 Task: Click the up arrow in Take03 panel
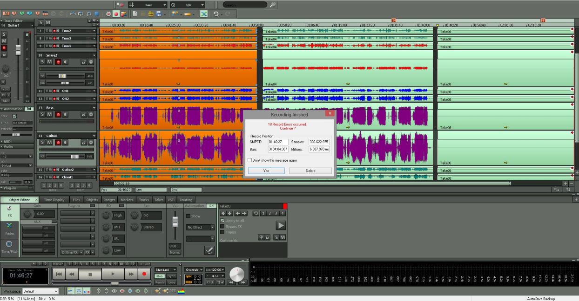coord(223,213)
